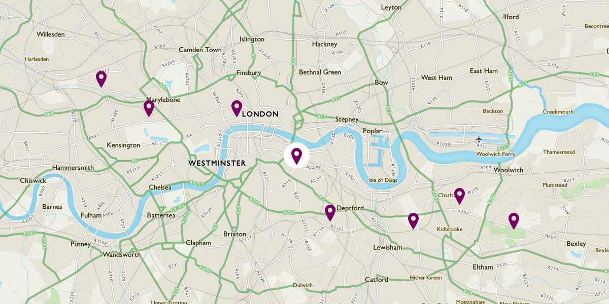Click the LONDON city label

click(260, 114)
